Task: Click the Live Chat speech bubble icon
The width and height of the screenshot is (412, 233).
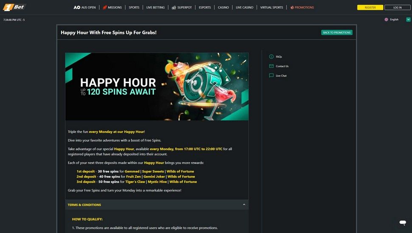Action: click(x=271, y=75)
